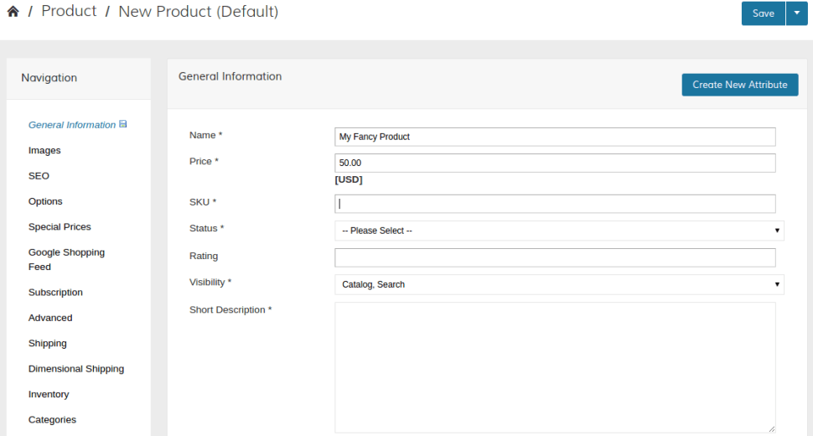Open the Options navigation section
Image resolution: width=813 pixels, height=436 pixels.
(45, 201)
